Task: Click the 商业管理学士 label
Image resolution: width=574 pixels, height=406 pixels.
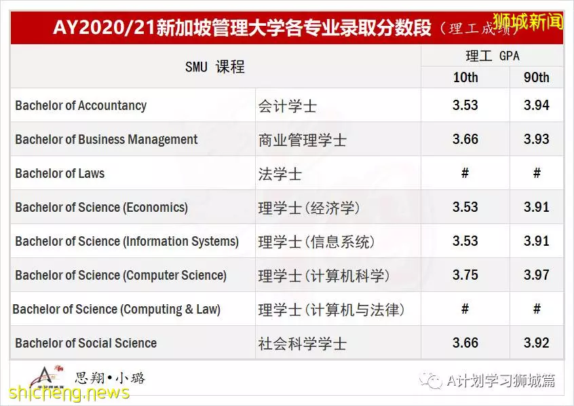Action: click(303, 140)
